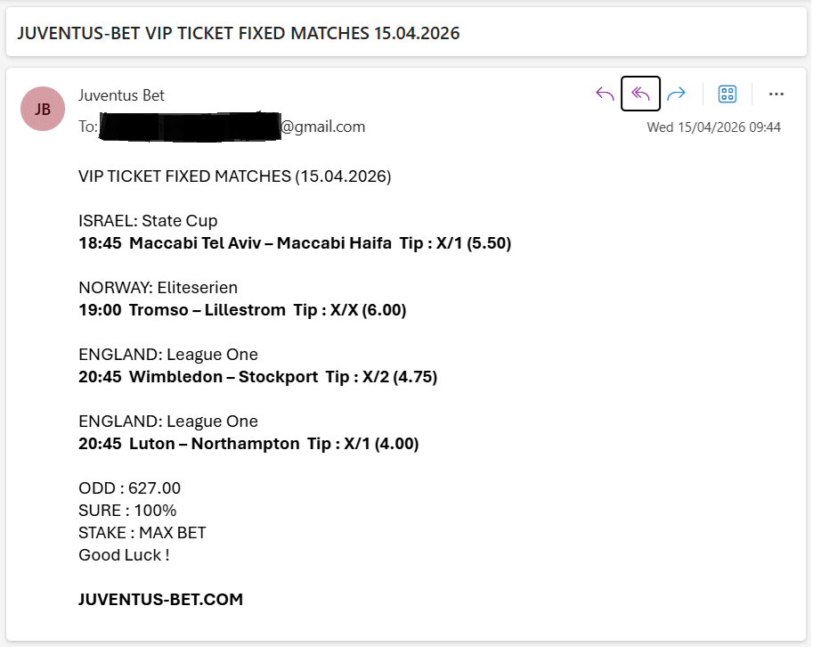Click the VIP TICKET FIXED MATCHES body heading
This screenshot has width=813, height=647.
234,176
